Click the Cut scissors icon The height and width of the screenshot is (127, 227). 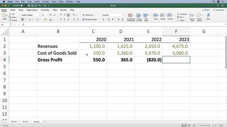10,14
